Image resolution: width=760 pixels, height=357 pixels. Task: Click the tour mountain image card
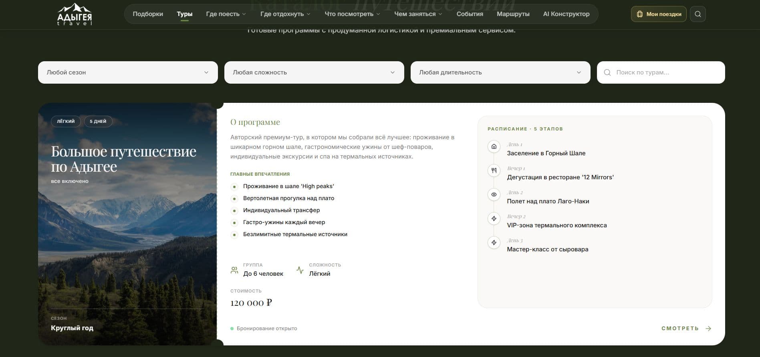point(127,224)
